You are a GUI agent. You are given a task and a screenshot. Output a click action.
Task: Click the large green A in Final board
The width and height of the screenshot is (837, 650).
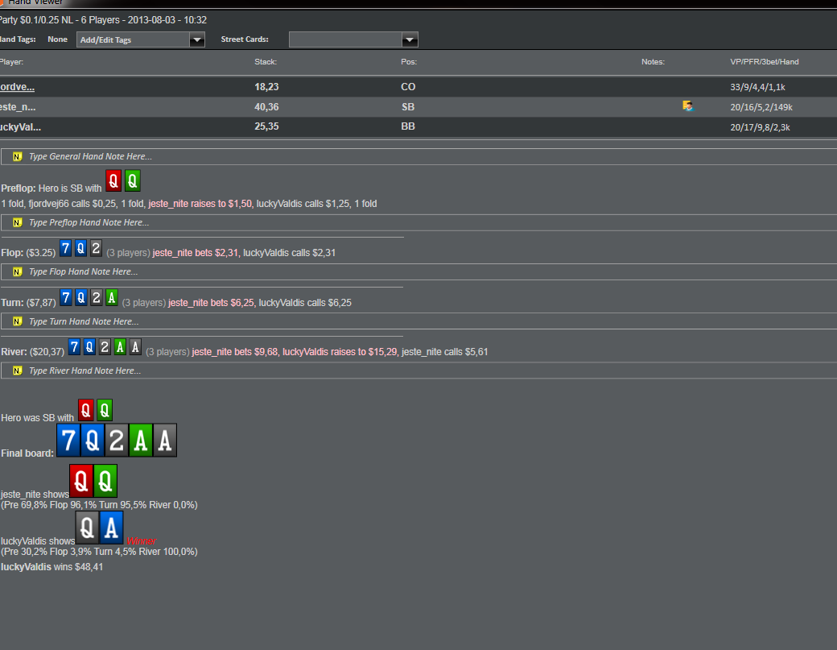click(140, 440)
